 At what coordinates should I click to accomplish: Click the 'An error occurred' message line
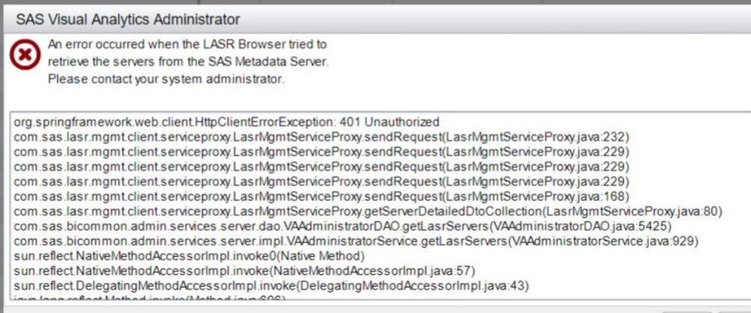point(186,45)
